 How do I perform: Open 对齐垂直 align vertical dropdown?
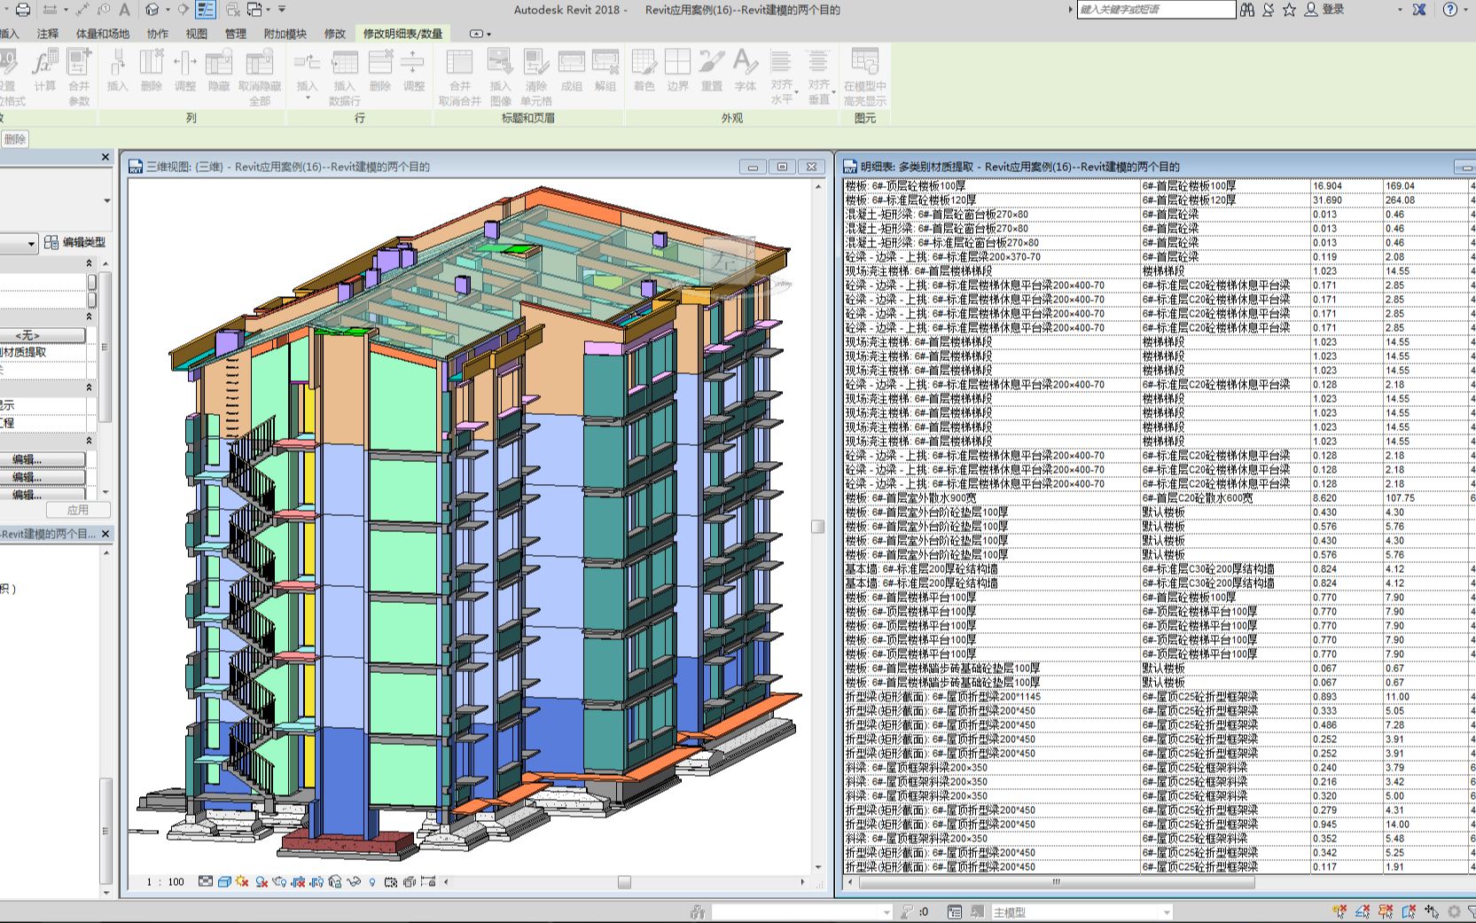tap(833, 92)
